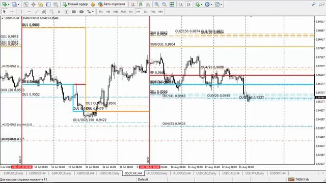Click the Новый ордер button

coord(75,4)
